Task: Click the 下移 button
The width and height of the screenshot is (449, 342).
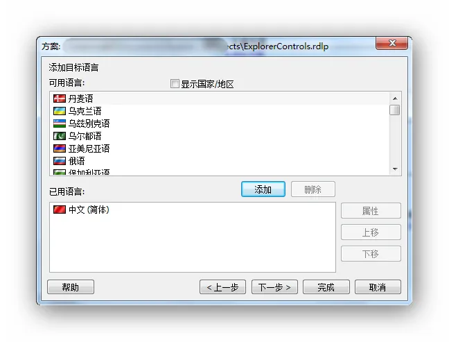Action: click(371, 254)
